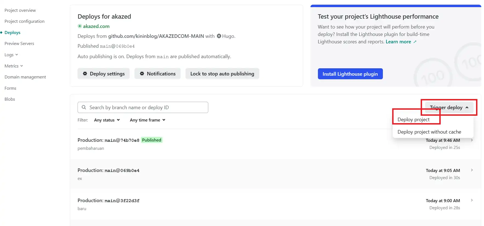Expand the Metrics sidebar section
Viewport: 484px width, 226px height.
click(x=14, y=66)
